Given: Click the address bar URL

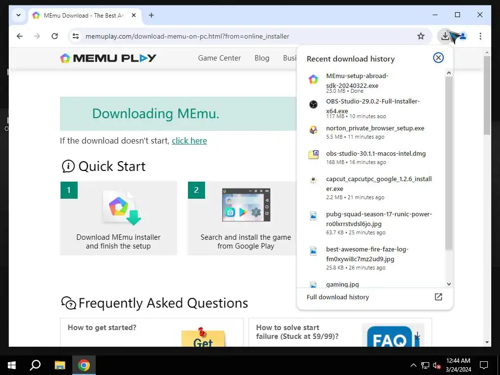Looking at the screenshot, I should coord(187,36).
